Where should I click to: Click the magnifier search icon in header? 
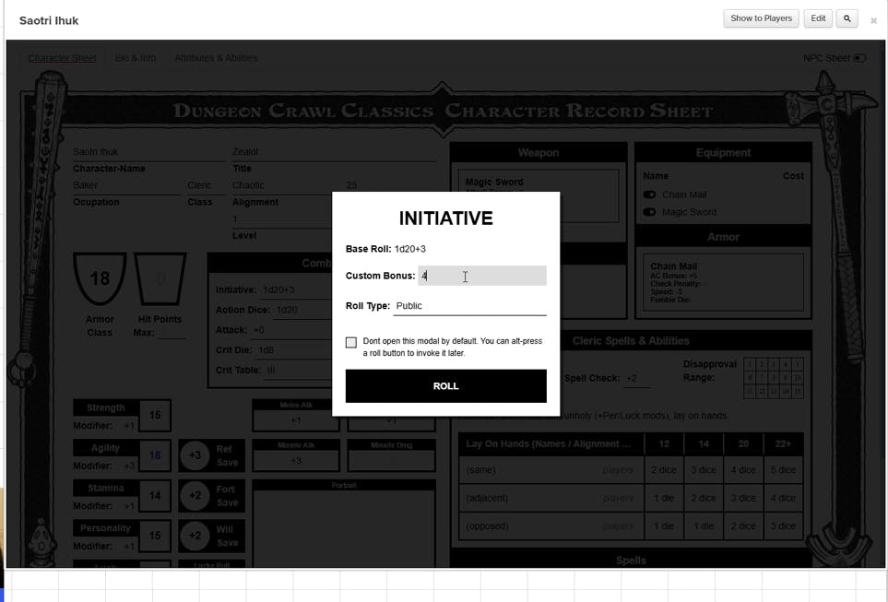847,18
